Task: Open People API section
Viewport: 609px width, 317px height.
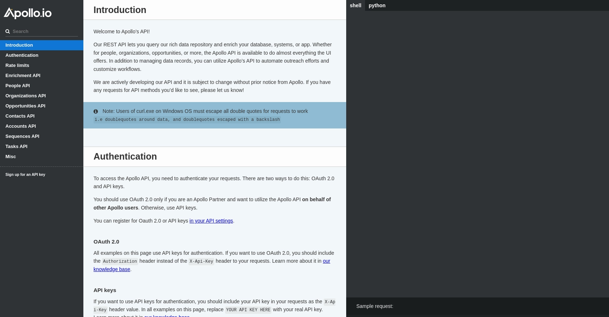Action: coord(42,86)
